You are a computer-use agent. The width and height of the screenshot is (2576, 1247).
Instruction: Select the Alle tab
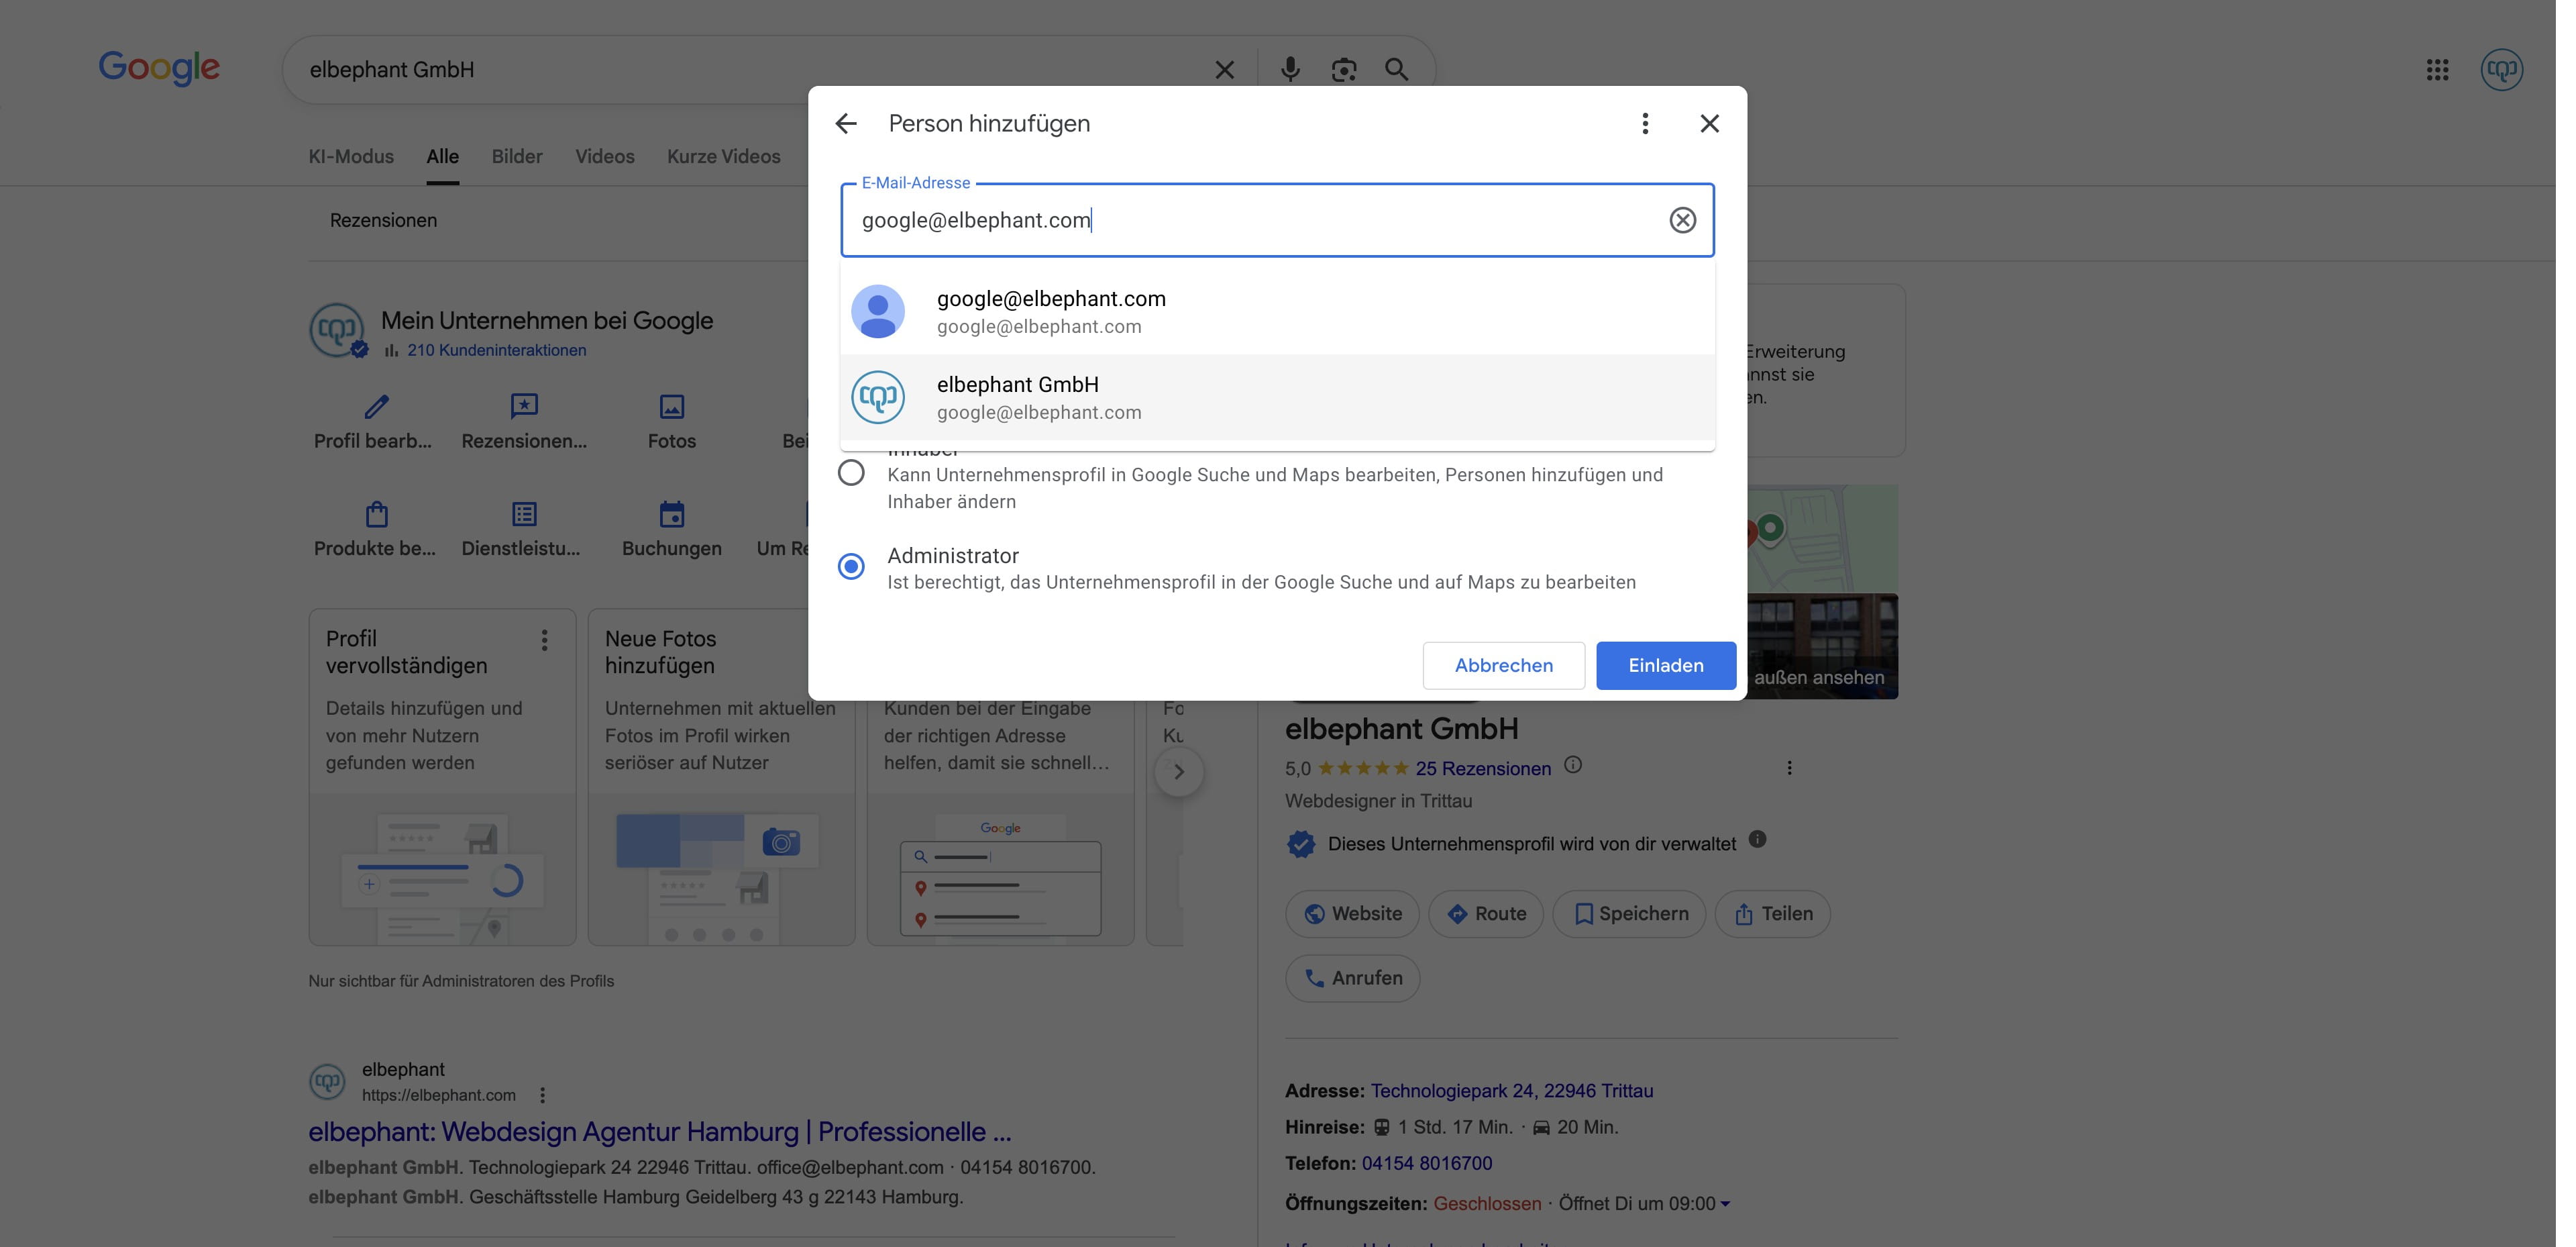[442, 156]
